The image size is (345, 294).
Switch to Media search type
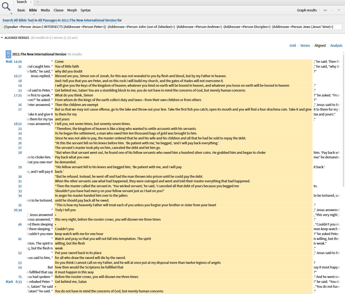tap(45, 10)
